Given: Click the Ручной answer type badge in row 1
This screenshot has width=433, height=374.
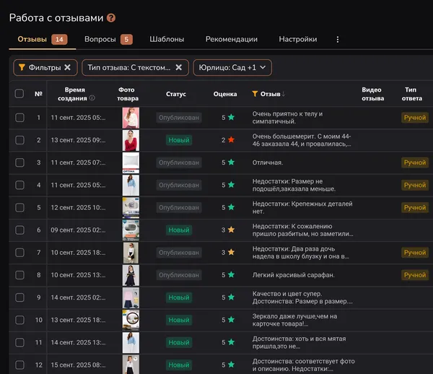Looking at the screenshot, I should pyautogui.click(x=414, y=117).
